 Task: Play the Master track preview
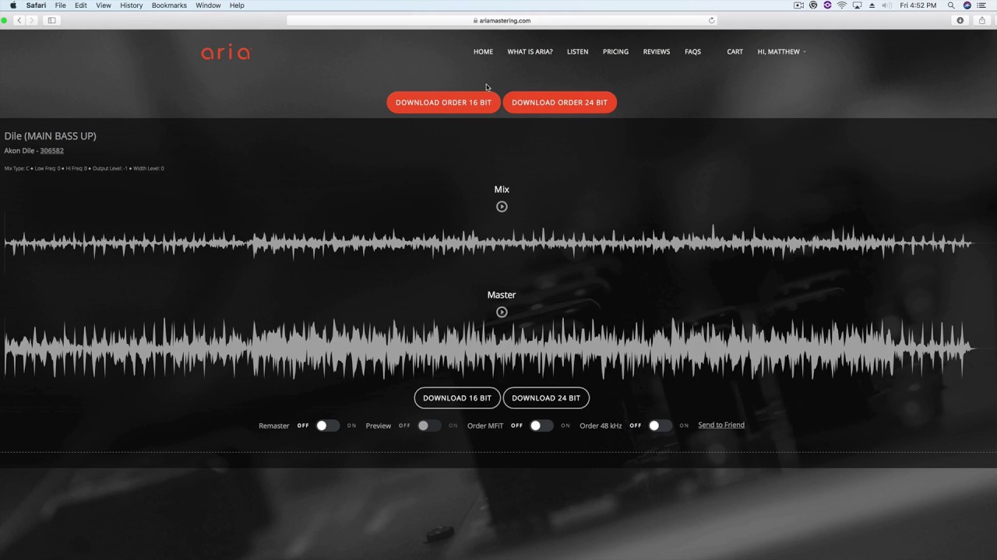502,313
